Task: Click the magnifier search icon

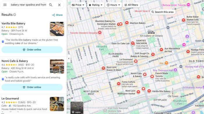Action: [x=51, y=5]
